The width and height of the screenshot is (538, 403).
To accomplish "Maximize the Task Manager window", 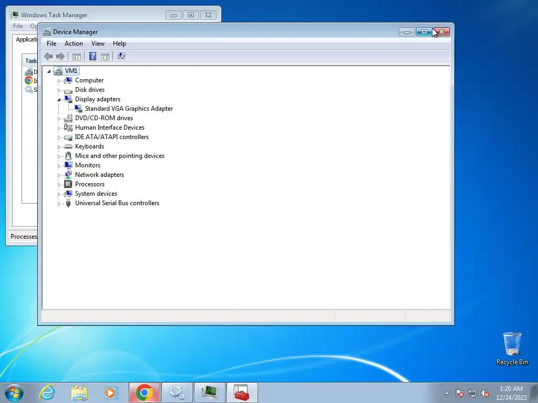I will pos(191,15).
